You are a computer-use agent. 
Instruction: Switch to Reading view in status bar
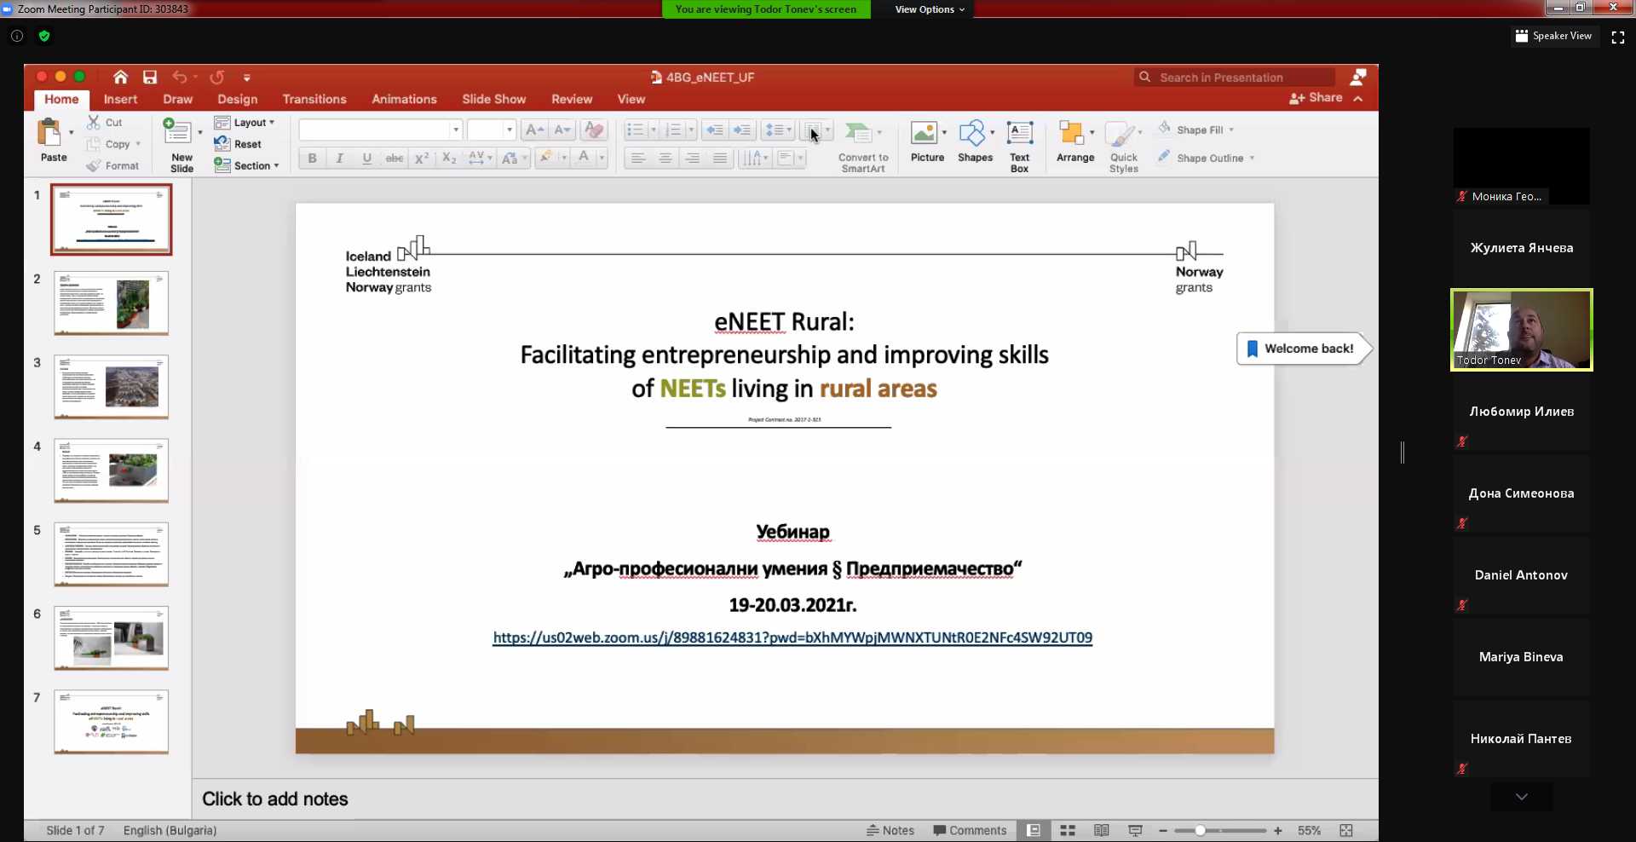click(x=1102, y=830)
